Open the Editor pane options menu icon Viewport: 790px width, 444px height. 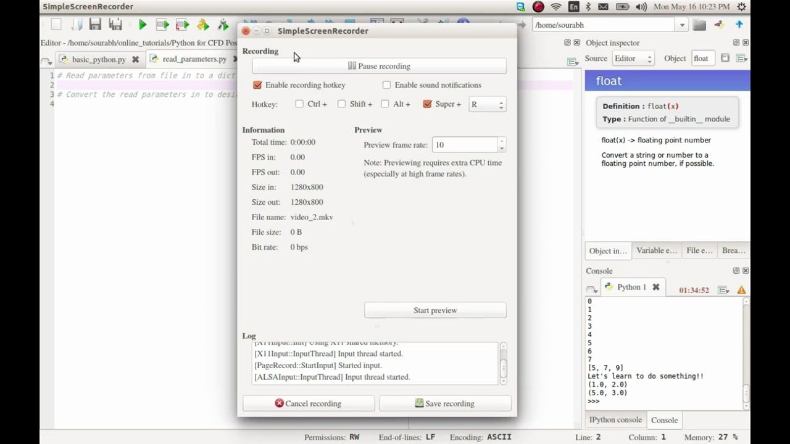point(572,61)
